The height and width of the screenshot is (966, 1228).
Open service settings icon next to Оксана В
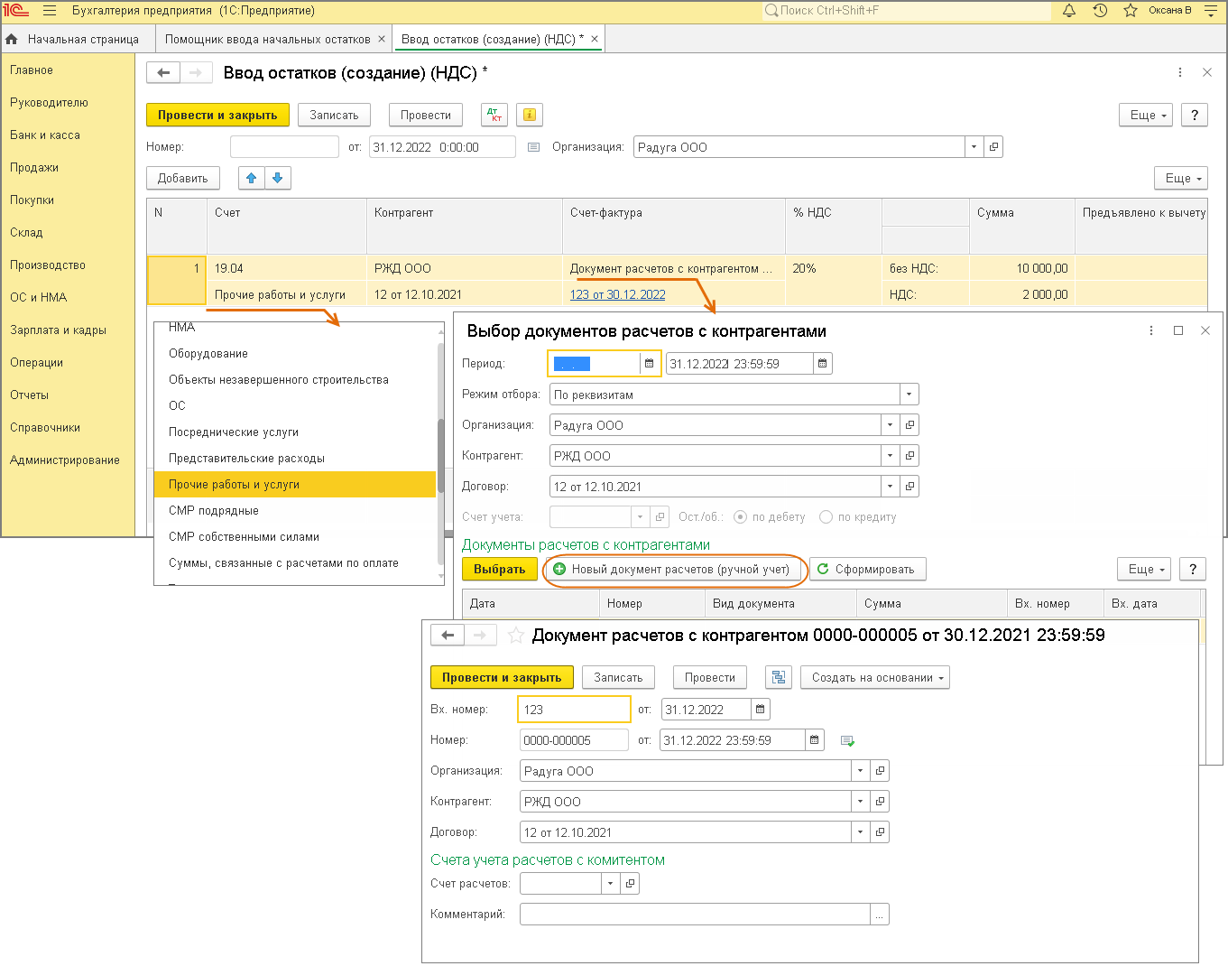point(1211,11)
